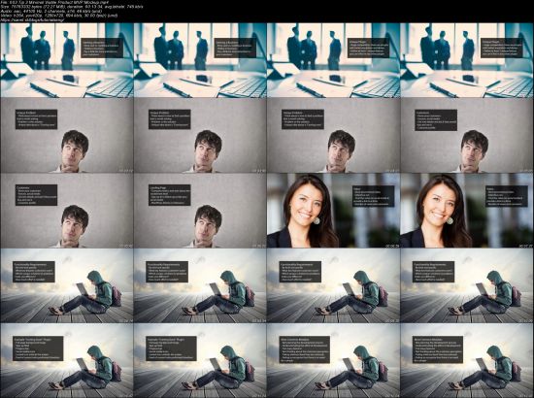Select the first Most Common Mistakes thumbnail
Viewport: 534px width, 398px height.
pyautogui.click(x=333, y=360)
